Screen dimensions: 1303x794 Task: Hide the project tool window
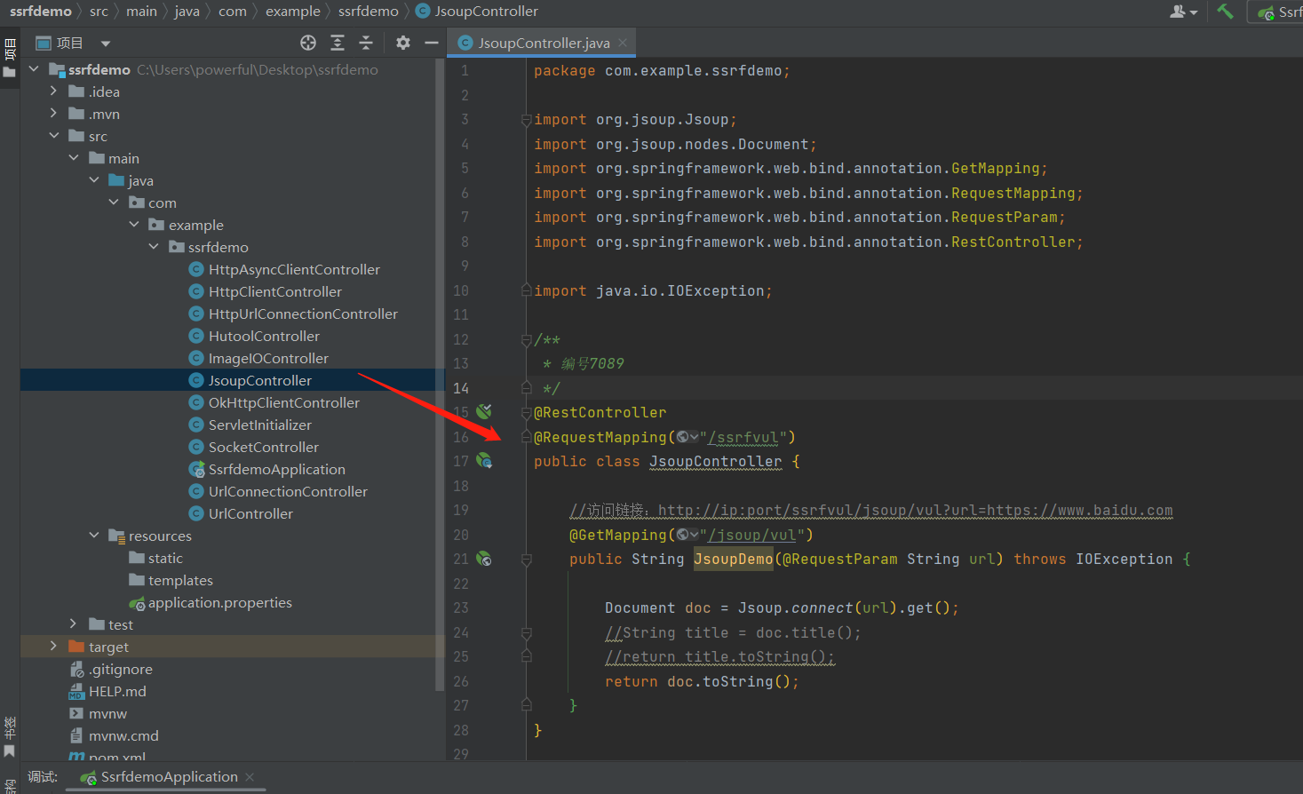pyautogui.click(x=432, y=43)
